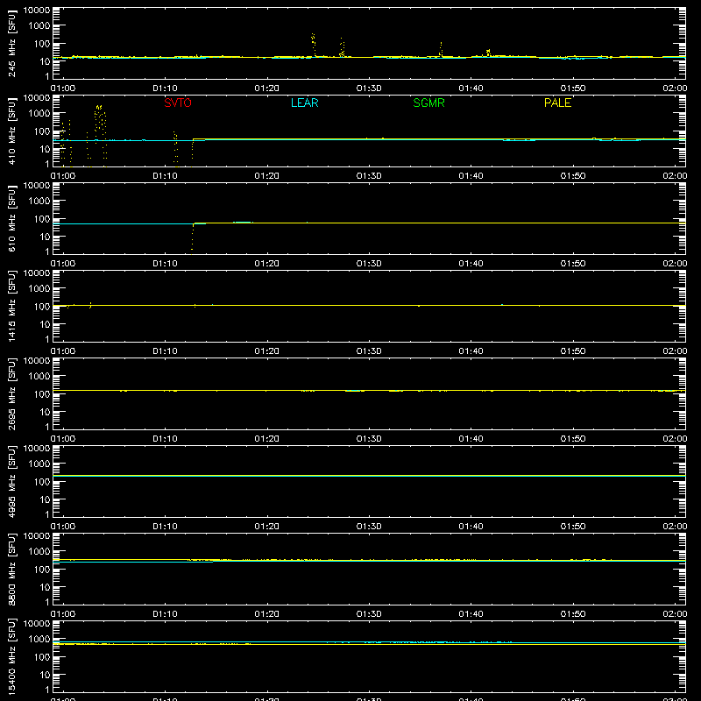701x701 pixels.
Task: Select the "2695 MHz [SFU]" axis title
Action: pos(11,393)
